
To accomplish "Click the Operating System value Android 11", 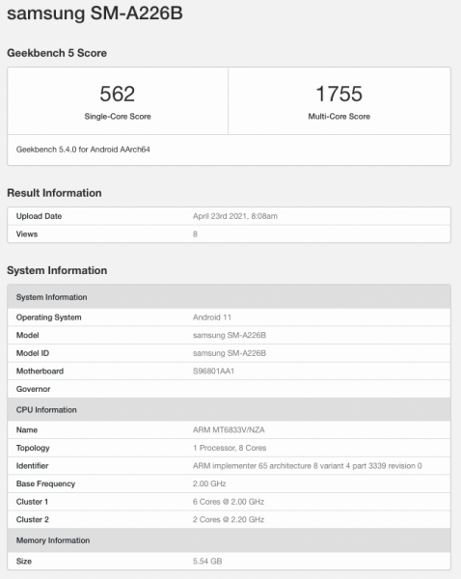I will tap(212, 317).
